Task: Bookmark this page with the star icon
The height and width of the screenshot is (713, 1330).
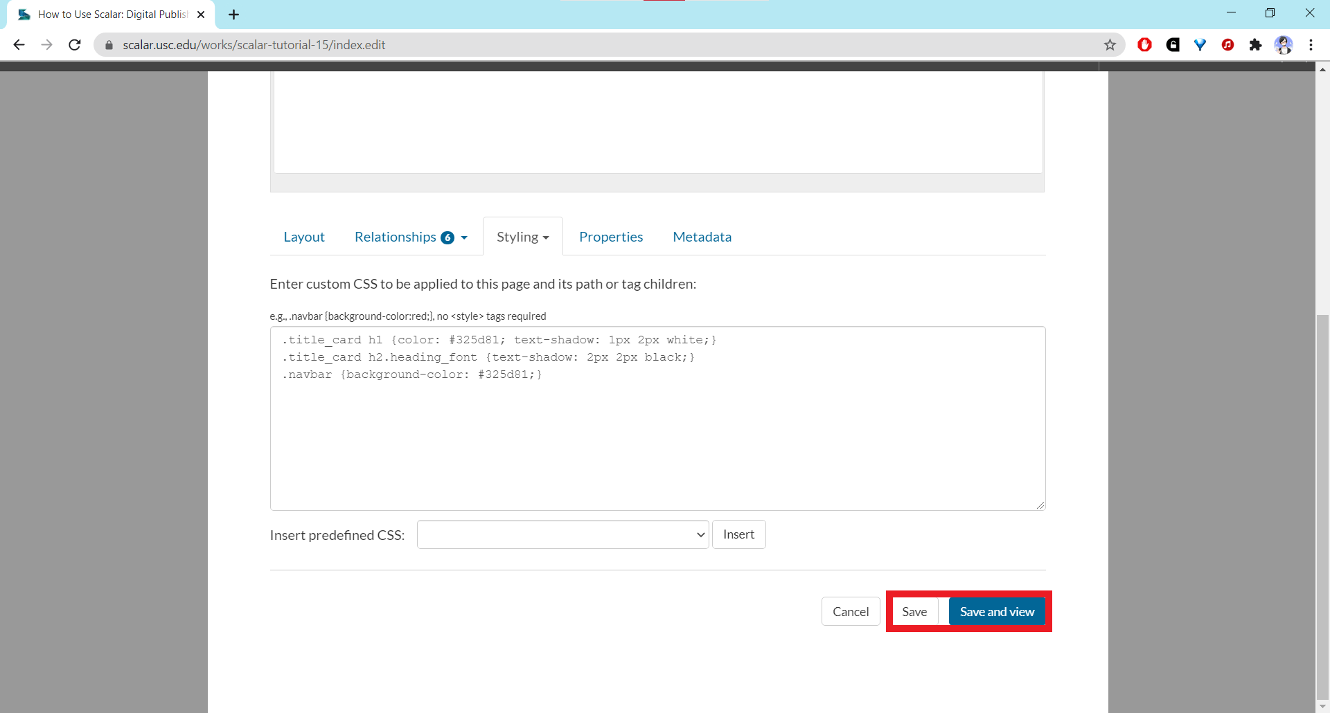Action: pos(1110,45)
